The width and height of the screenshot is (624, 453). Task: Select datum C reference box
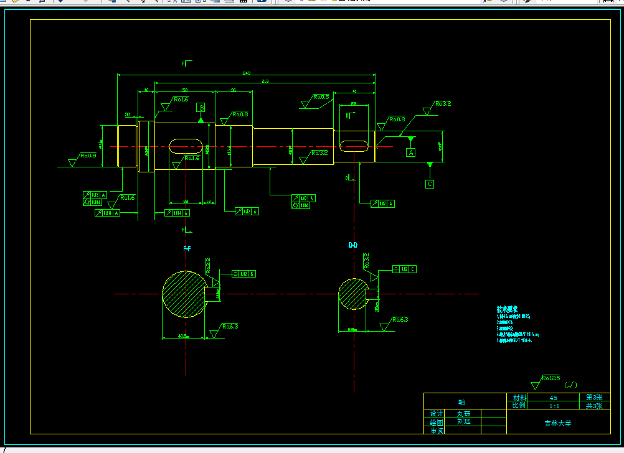tap(430, 184)
